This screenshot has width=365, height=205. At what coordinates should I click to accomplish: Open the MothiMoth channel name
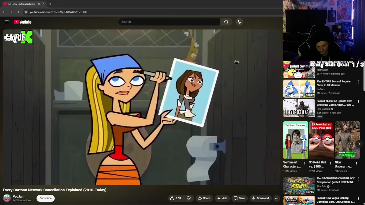[x=322, y=70]
